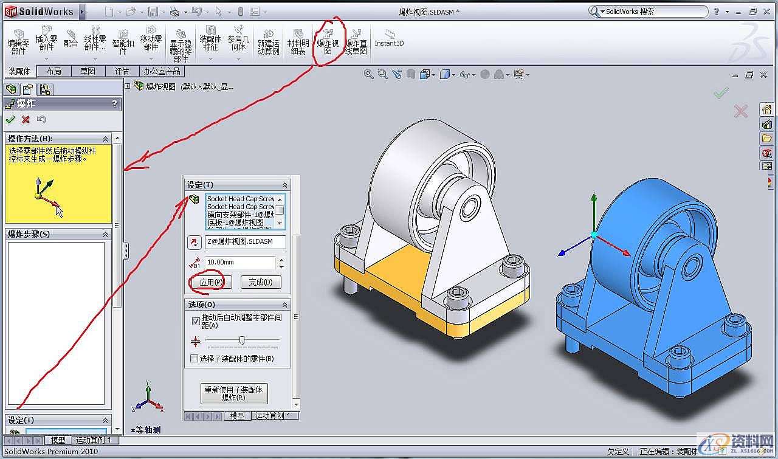The width and height of the screenshot is (778, 459).
Task: Enable 拖动后自动调整零部件间距 checkbox
Action: pyautogui.click(x=196, y=322)
